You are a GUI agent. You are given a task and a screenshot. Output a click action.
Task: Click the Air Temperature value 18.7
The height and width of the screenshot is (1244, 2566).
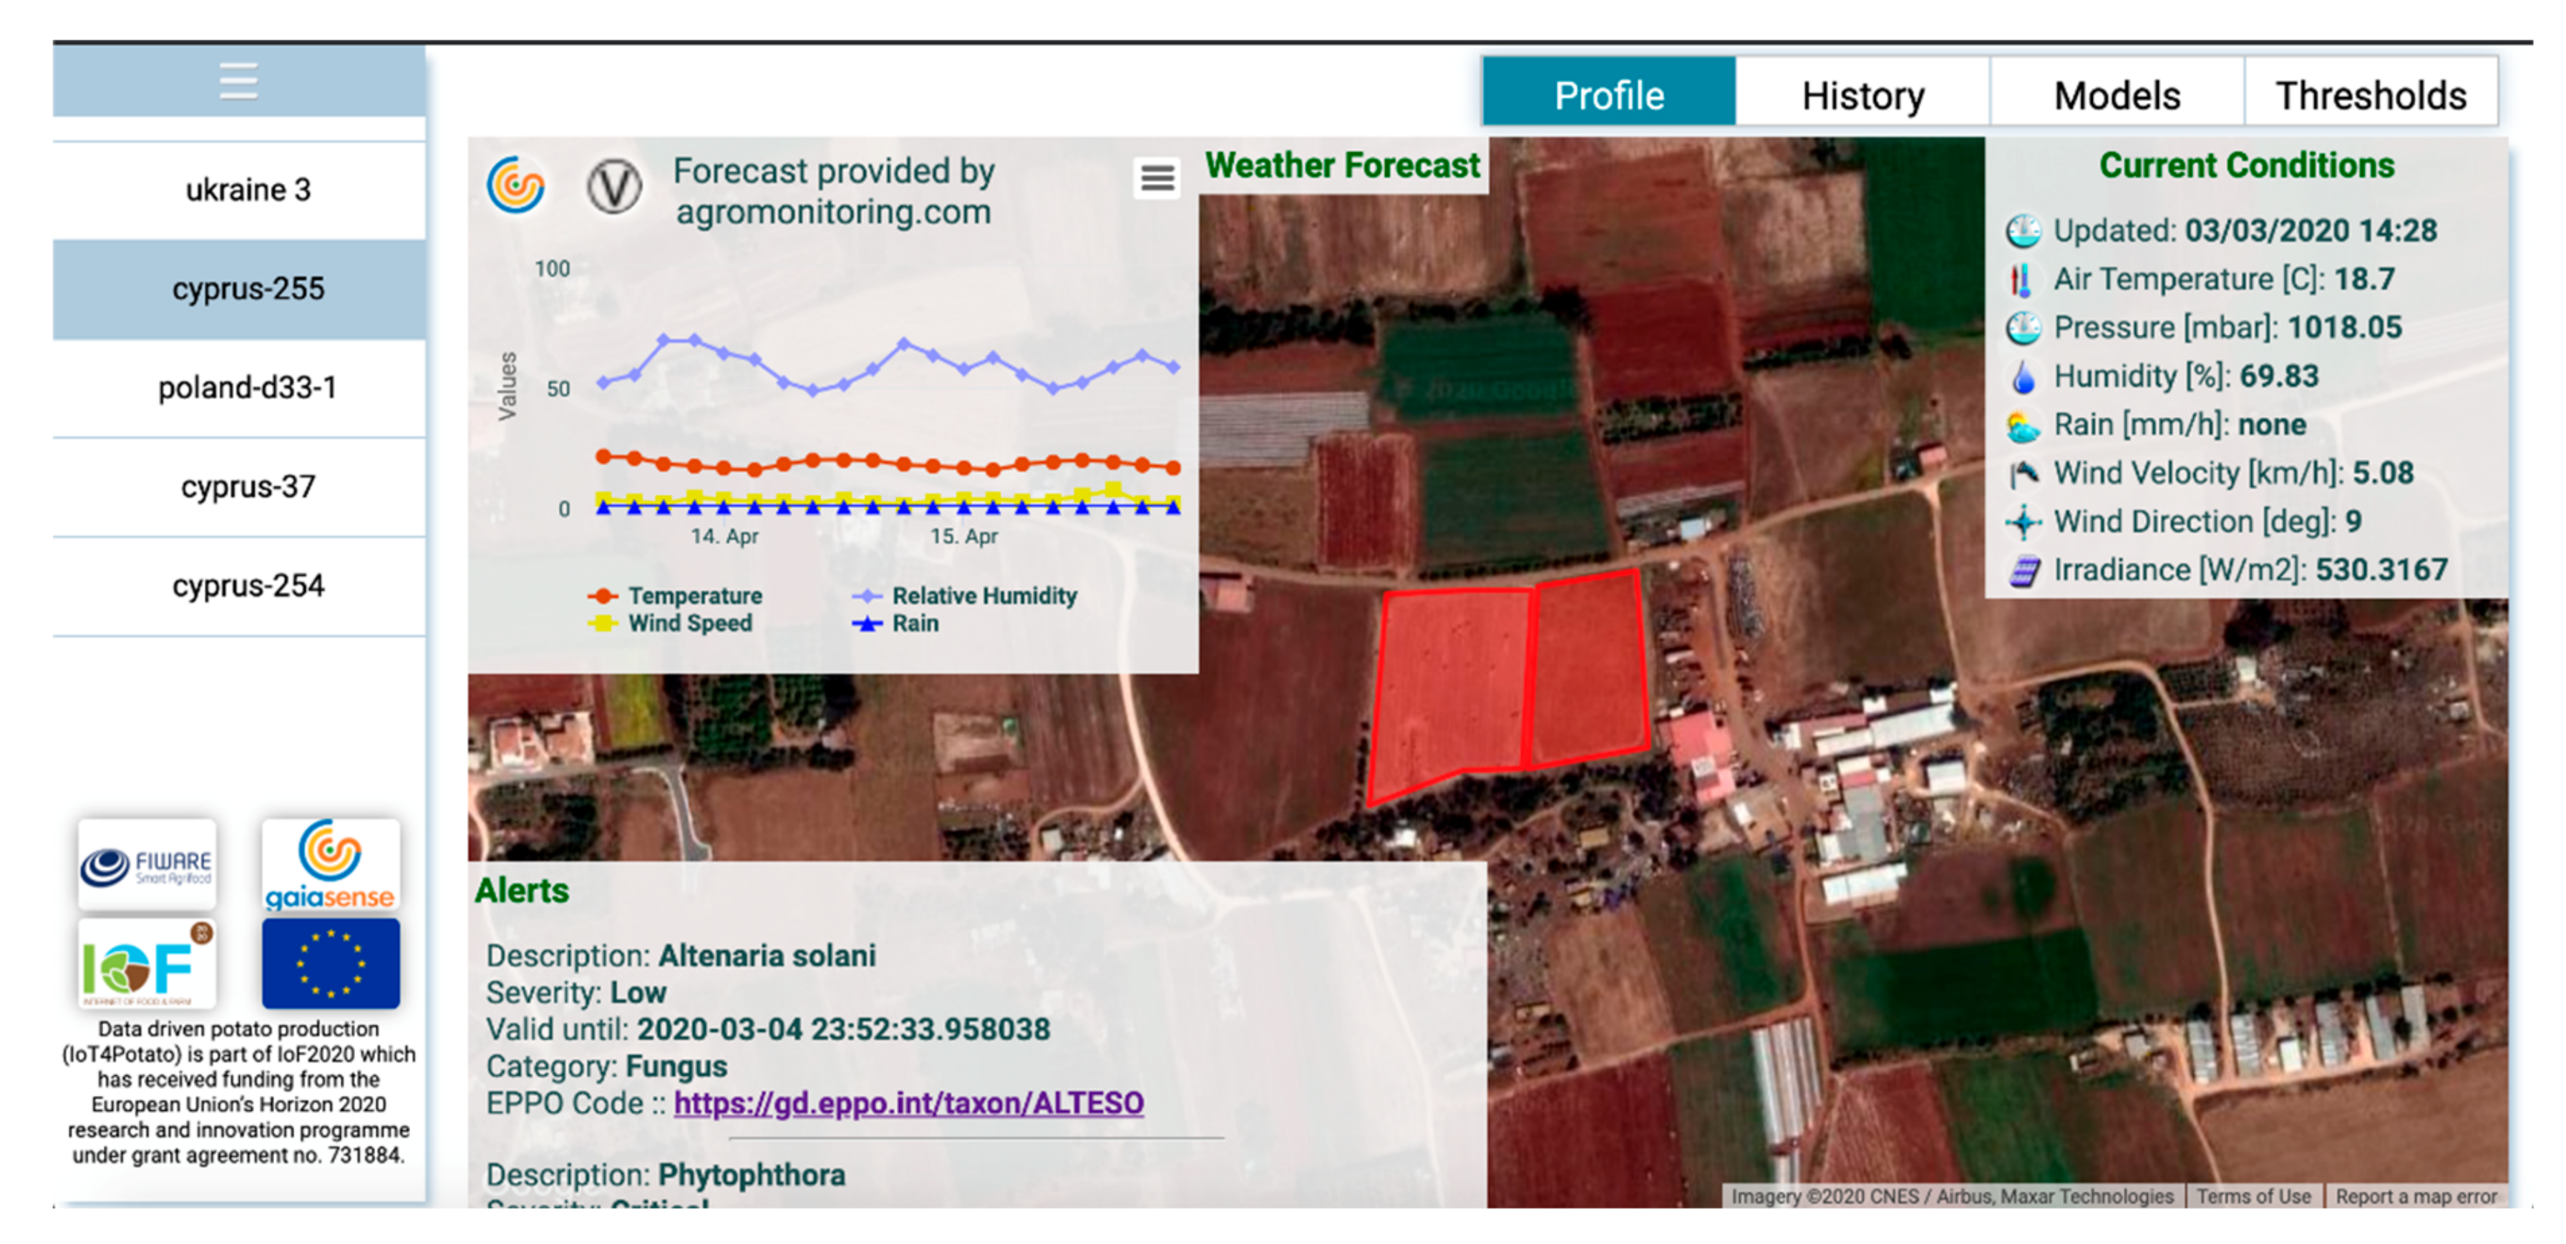click(2363, 280)
